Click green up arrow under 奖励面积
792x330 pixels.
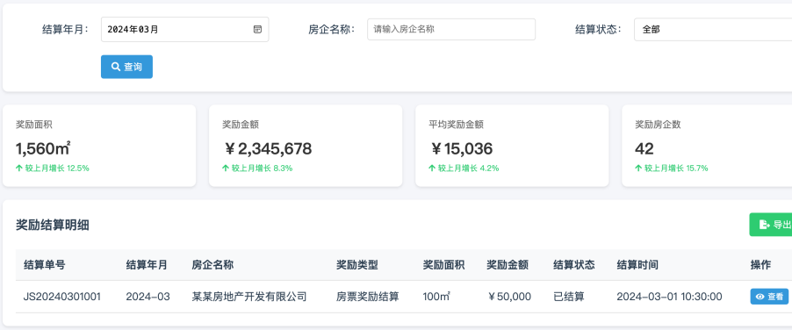pyautogui.click(x=19, y=168)
